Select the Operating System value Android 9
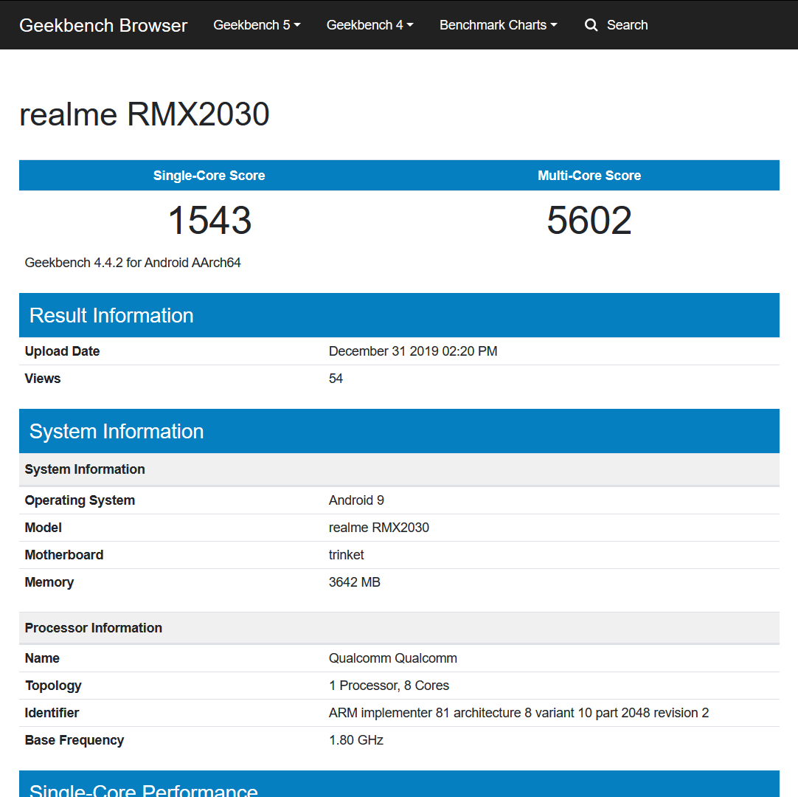The image size is (798, 797). point(356,500)
